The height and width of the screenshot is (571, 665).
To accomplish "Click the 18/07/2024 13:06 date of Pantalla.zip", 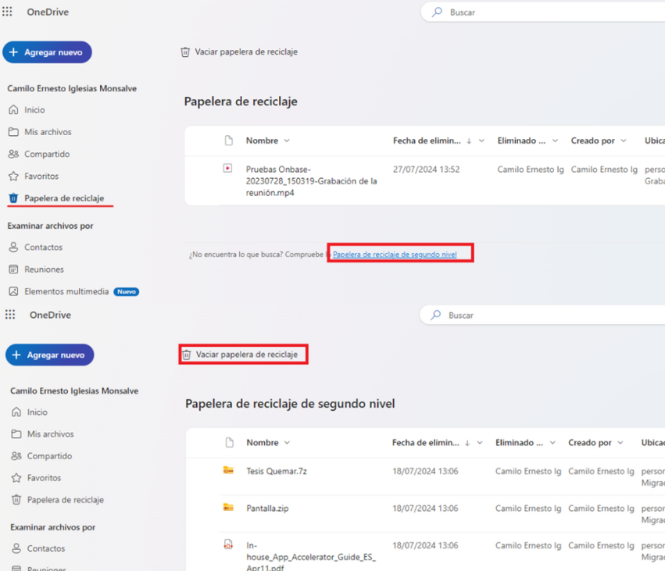I will (x=425, y=508).
